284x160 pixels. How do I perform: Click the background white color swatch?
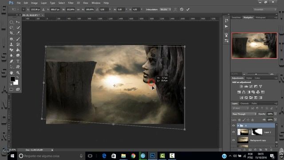pos(16,83)
